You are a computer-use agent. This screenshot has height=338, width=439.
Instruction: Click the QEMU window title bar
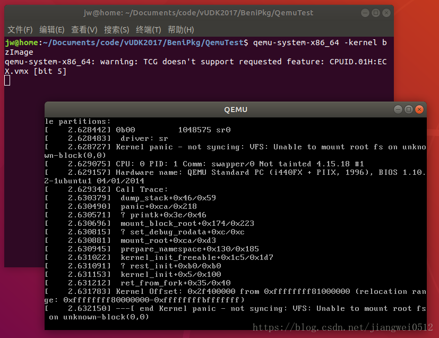pyautogui.click(x=236, y=109)
